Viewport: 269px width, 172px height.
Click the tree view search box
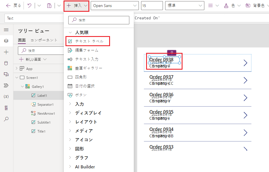click(x=41, y=51)
